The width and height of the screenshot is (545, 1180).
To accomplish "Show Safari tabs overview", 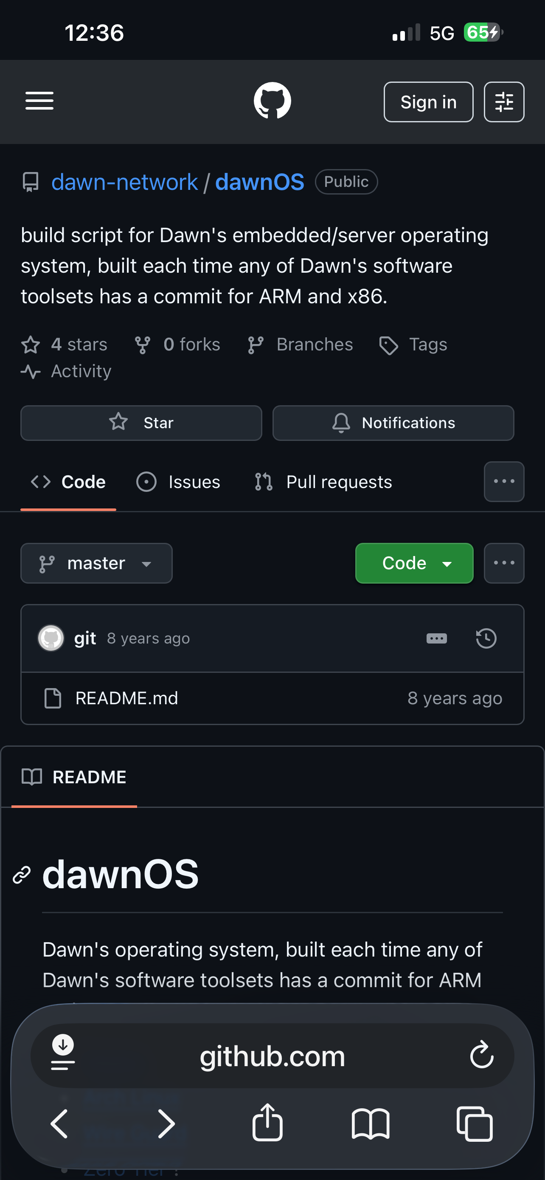I will point(475,1123).
